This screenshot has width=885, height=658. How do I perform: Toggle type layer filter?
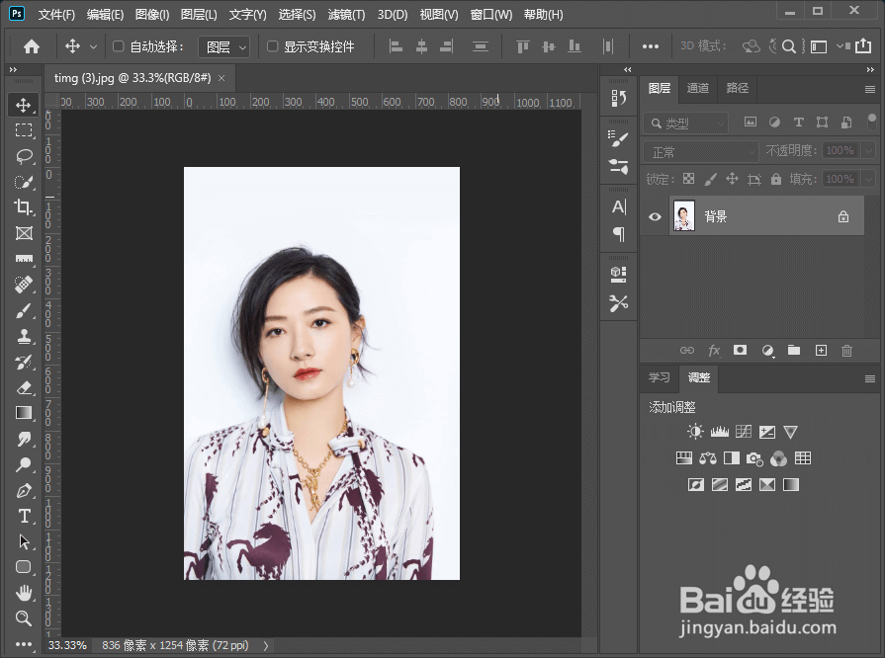tap(798, 123)
